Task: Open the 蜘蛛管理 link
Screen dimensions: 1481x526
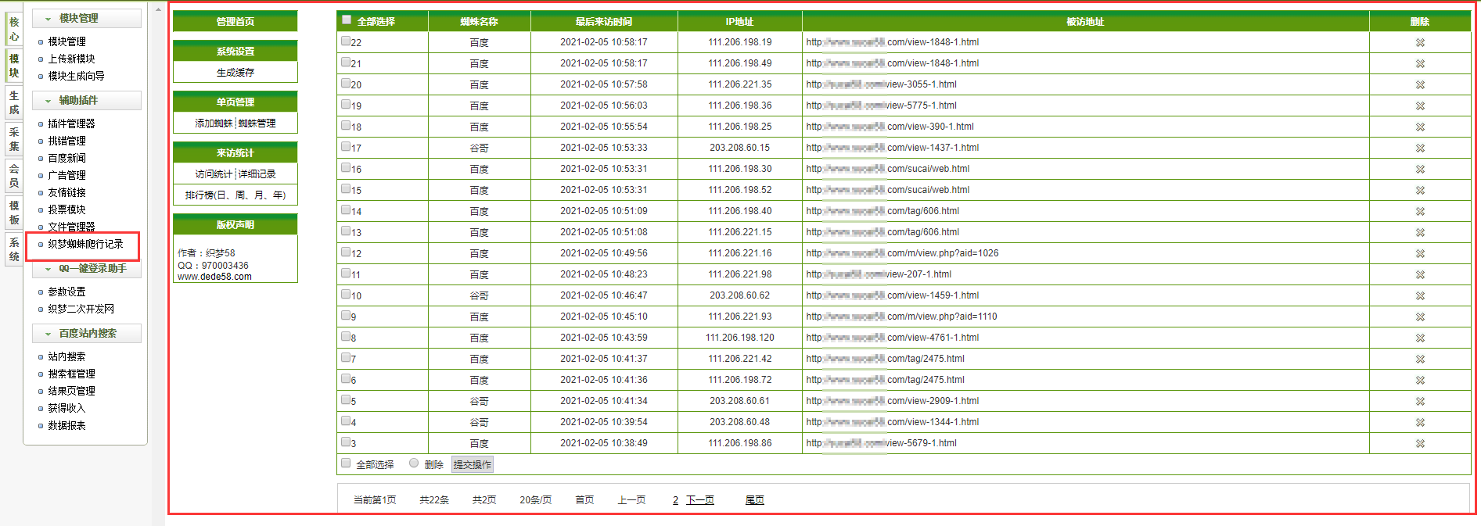Action: tap(257, 123)
